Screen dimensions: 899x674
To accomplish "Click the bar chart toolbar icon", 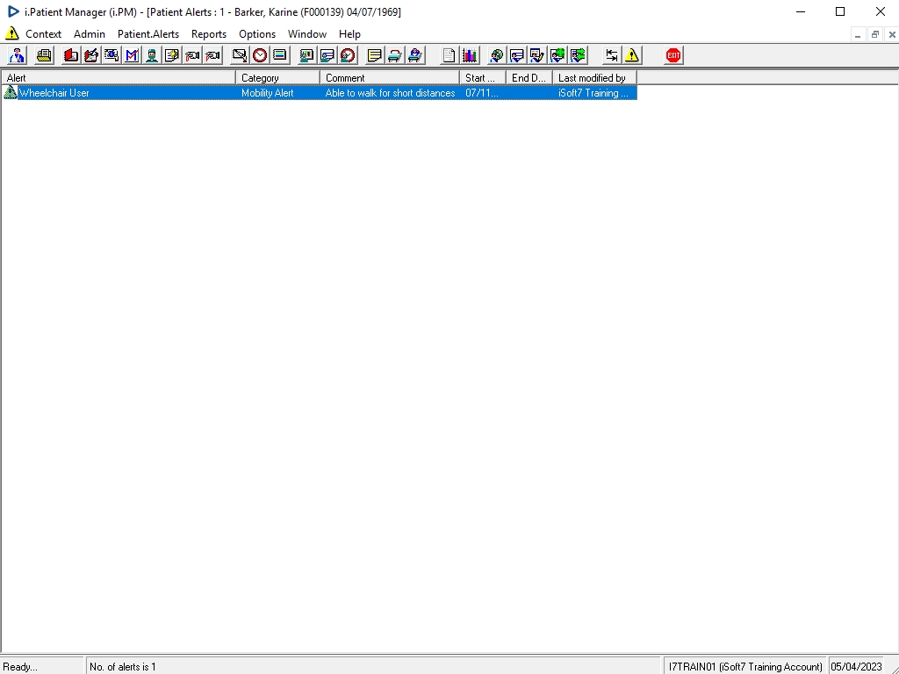I will pos(470,55).
